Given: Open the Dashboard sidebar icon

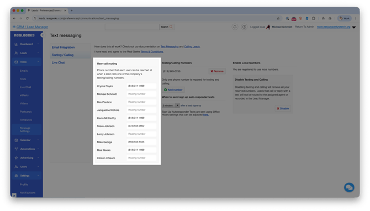Looking at the screenshot, I should pyautogui.click(x=16, y=44).
